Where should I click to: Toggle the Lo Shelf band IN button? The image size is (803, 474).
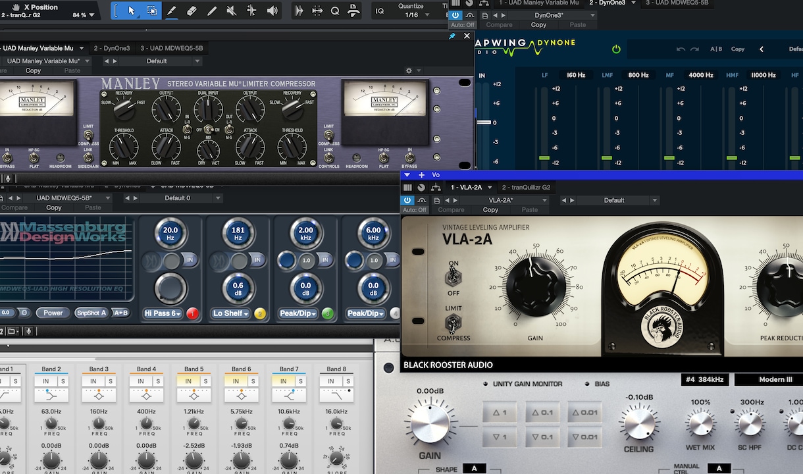click(x=257, y=260)
